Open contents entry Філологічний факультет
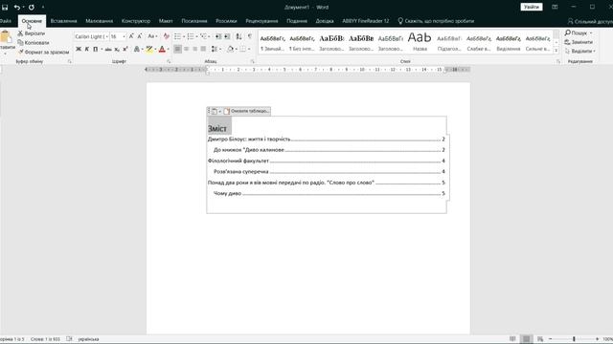The height and width of the screenshot is (344, 613). point(326,161)
